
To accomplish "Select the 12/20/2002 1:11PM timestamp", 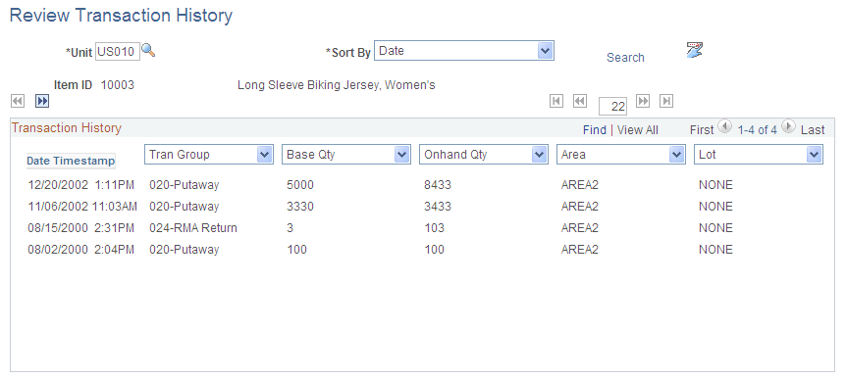I will pos(80,185).
